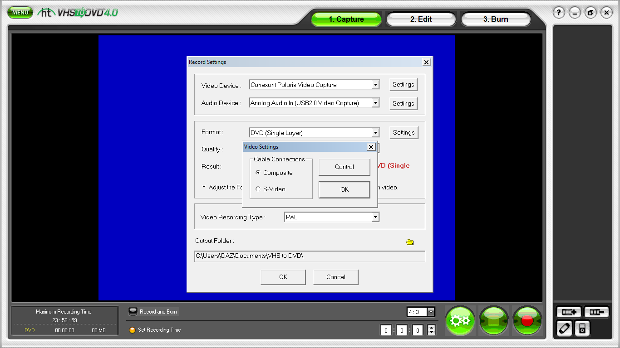Viewport: 620px width, 348px height.
Task: Open Settings for the Video Device
Action: (403, 84)
